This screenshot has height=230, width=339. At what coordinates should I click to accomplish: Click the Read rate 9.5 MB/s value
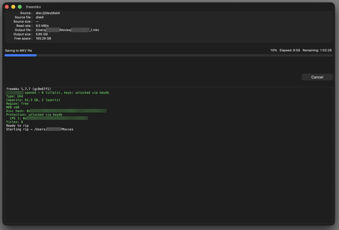coord(42,26)
